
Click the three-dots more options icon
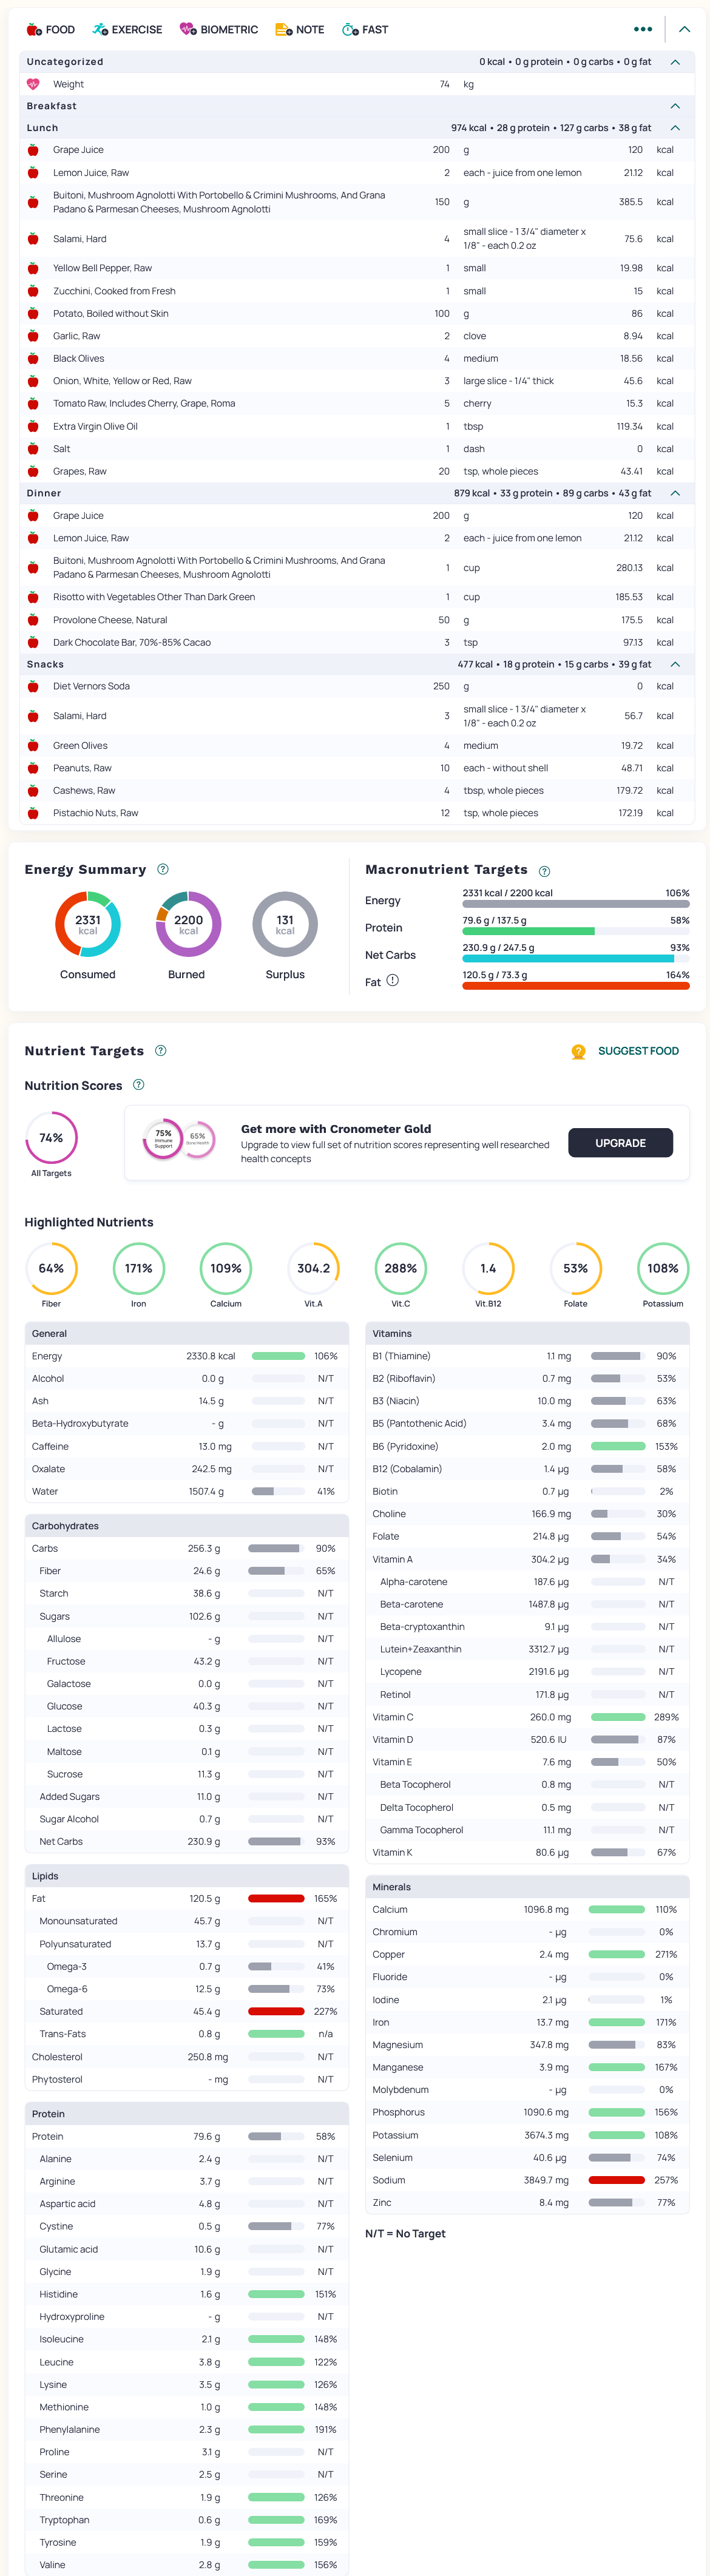(x=643, y=29)
